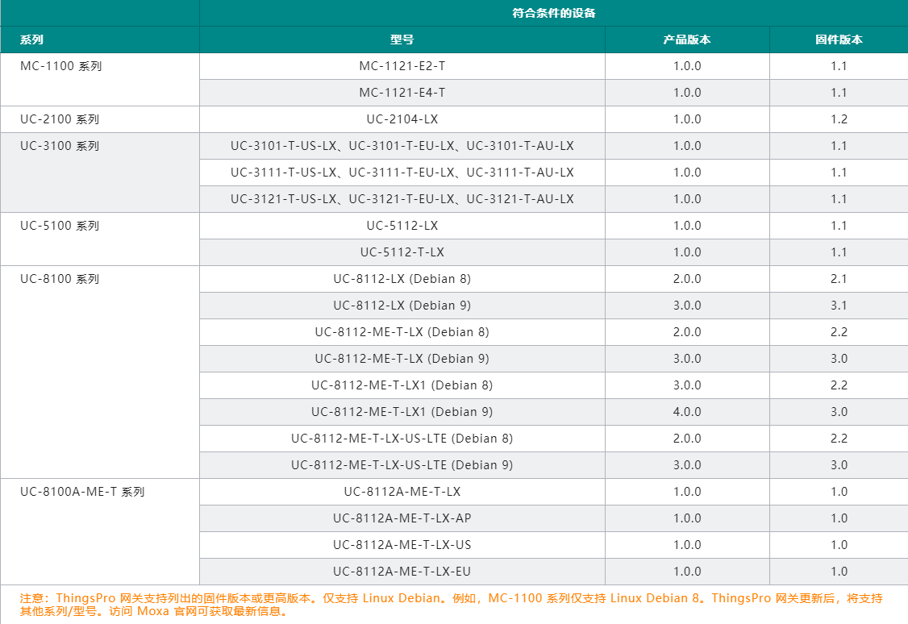Click the MC-1121-E2-T model cell
Image resolution: width=908 pixels, height=624 pixels.
[402, 66]
